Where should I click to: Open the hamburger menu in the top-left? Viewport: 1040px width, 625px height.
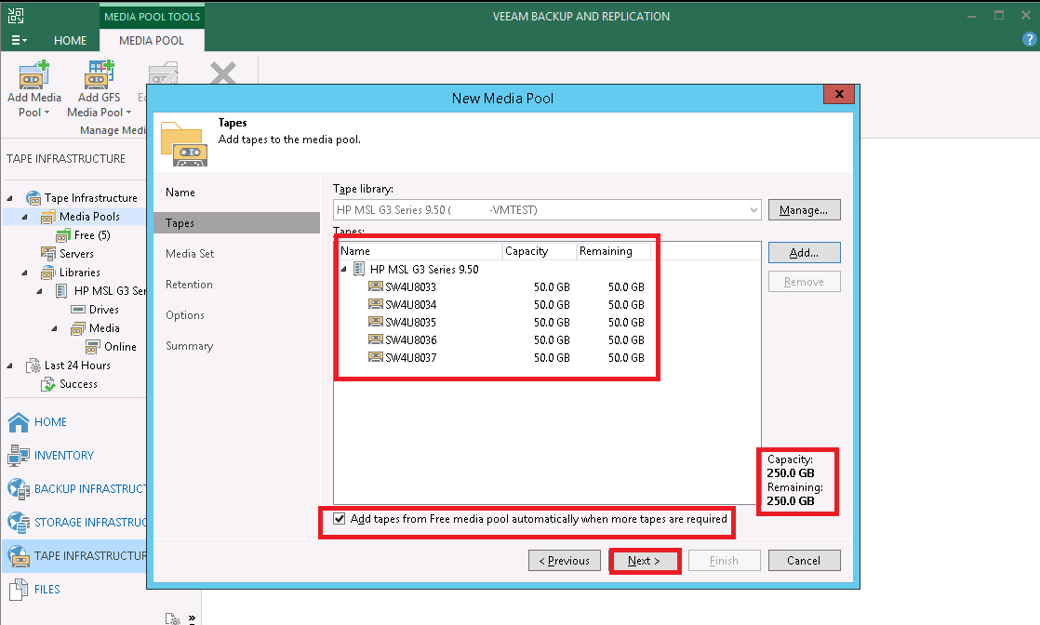[x=19, y=40]
